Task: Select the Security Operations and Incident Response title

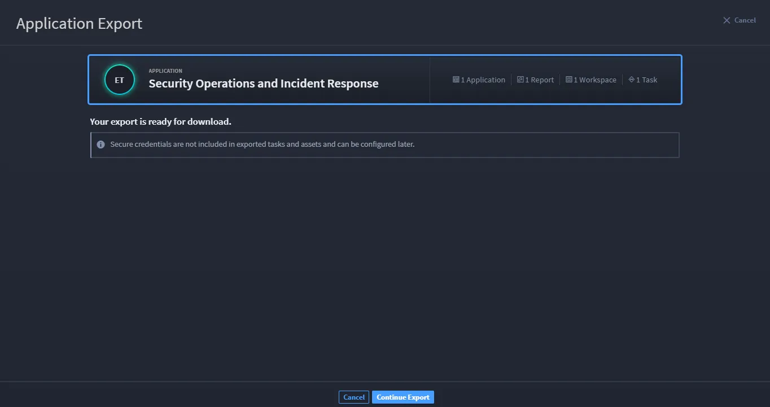Action: click(264, 84)
